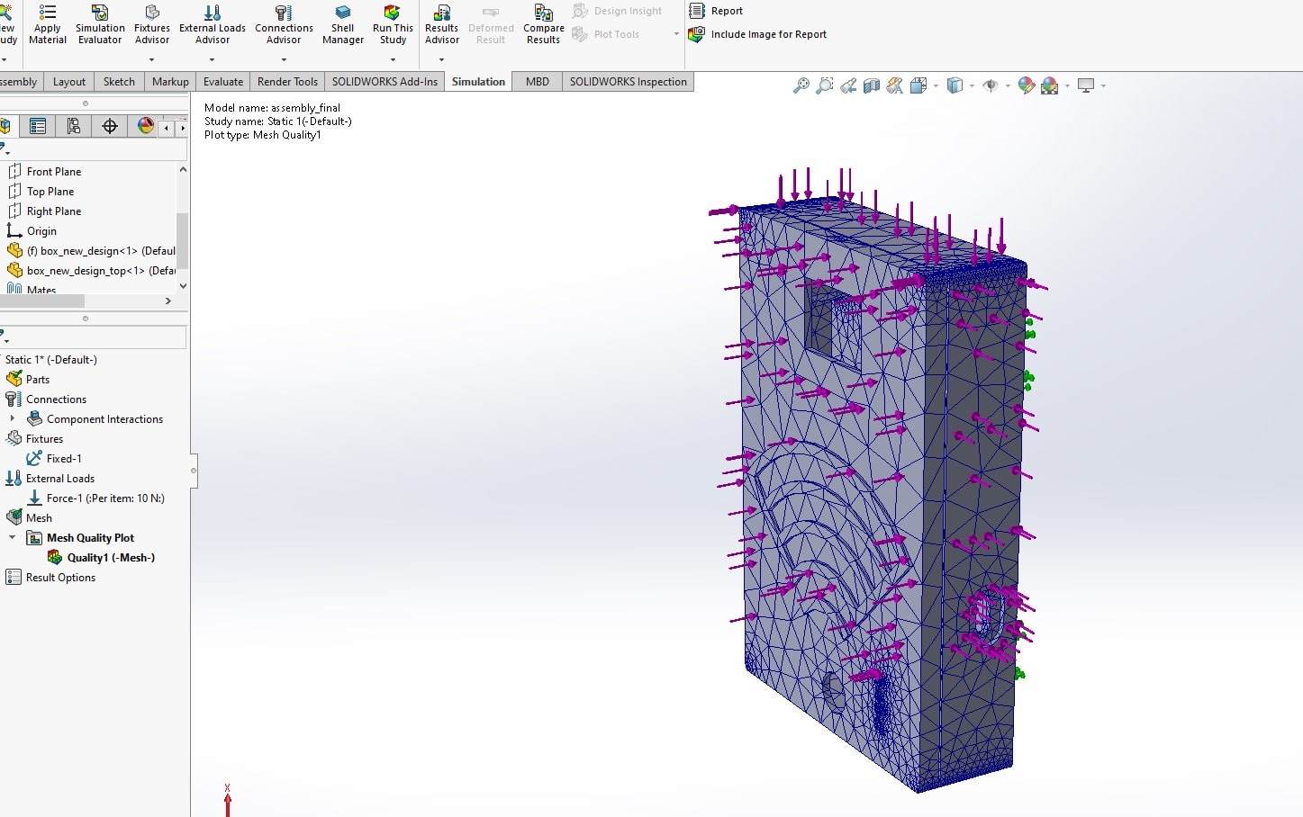The width and height of the screenshot is (1303, 817).
Task: Open the SOLIDWORKS Inspection tab
Action: point(628,81)
